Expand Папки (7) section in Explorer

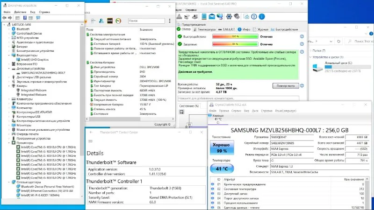click(310, 50)
